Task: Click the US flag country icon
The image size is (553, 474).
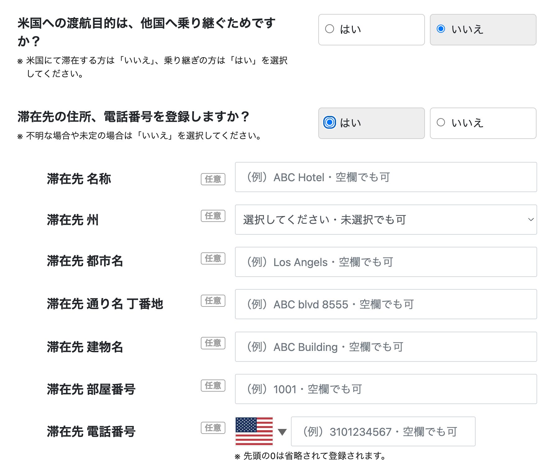Action: pyautogui.click(x=254, y=431)
